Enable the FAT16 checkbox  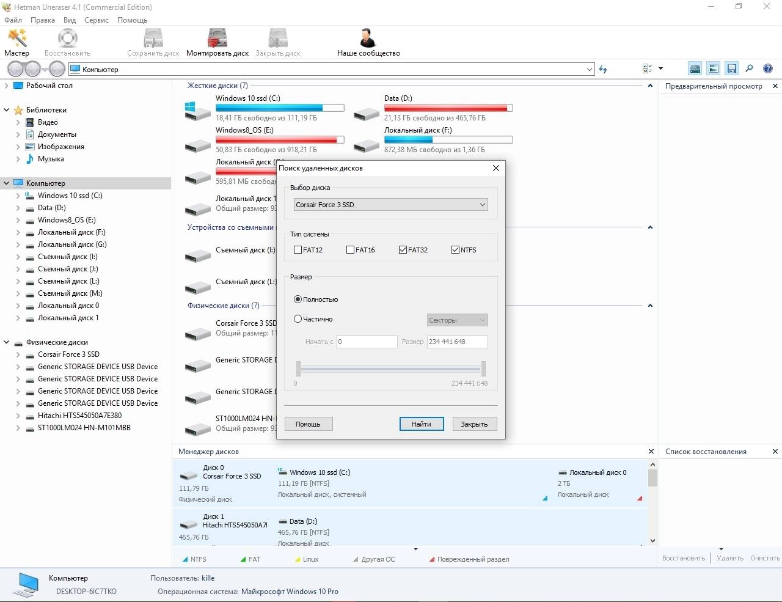[350, 250]
